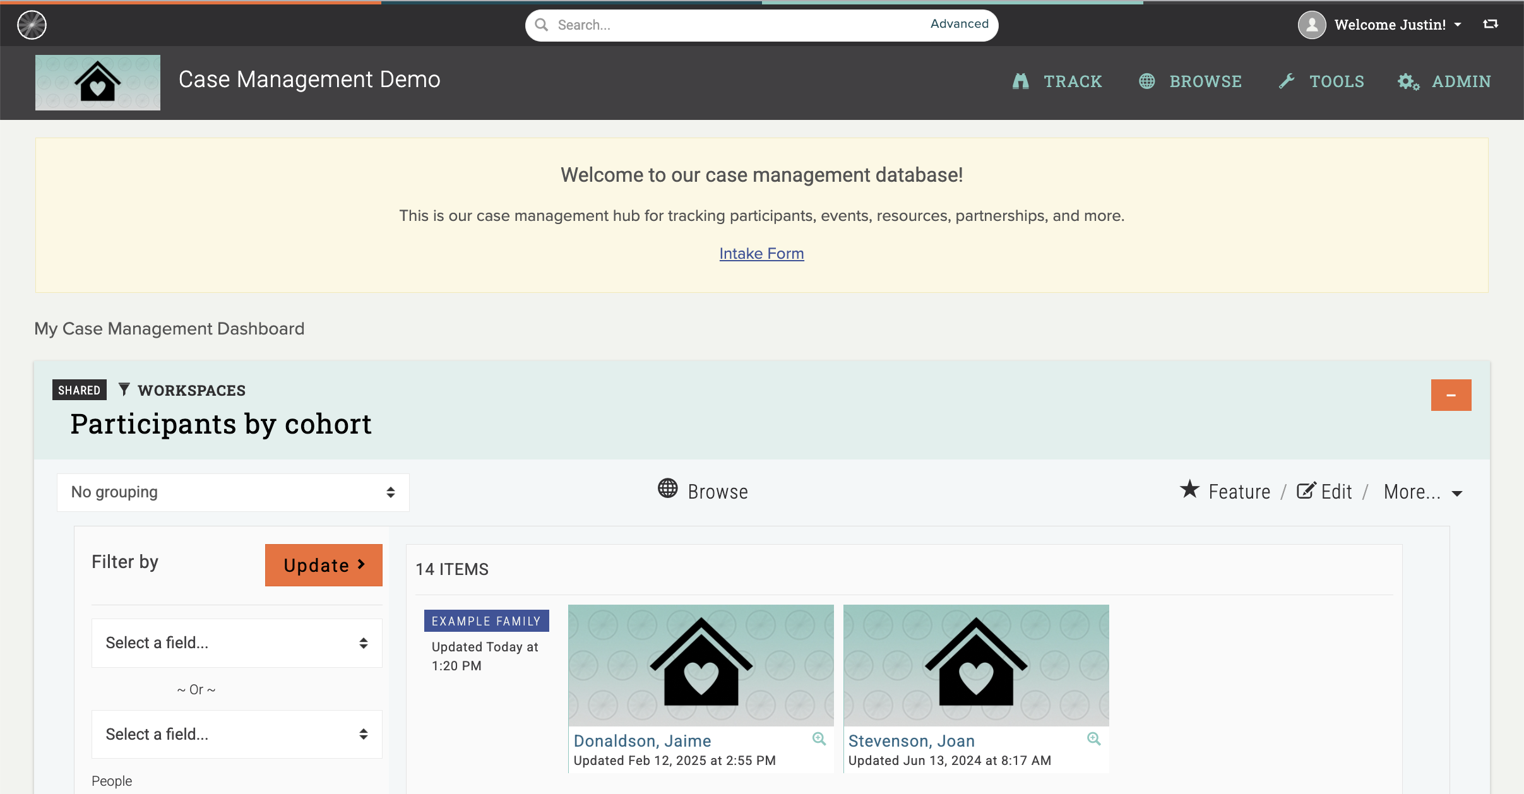Open Browse via the globe icon

click(x=1146, y=81)
